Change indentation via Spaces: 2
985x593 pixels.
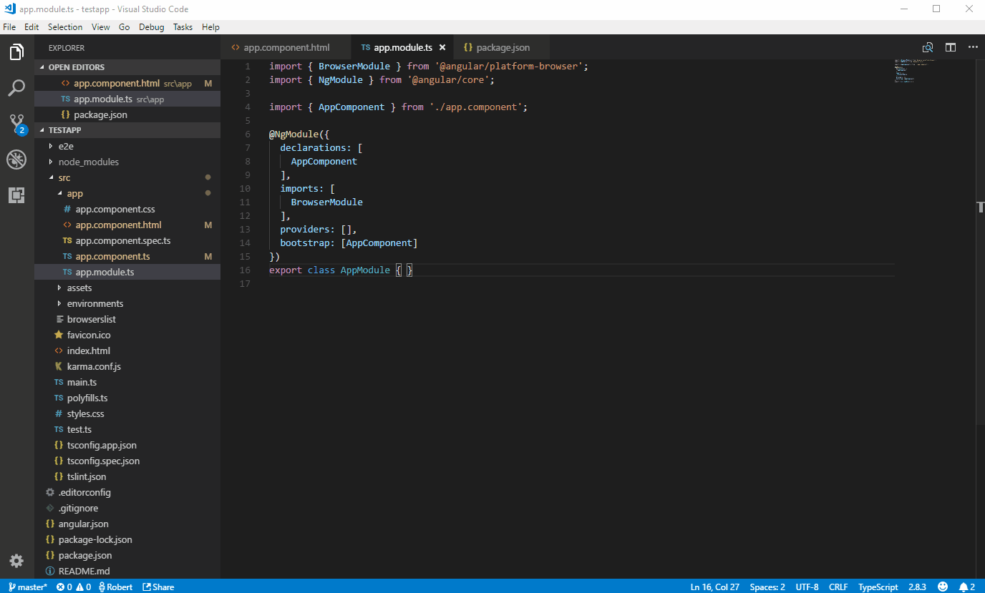(x=767, y=587)
